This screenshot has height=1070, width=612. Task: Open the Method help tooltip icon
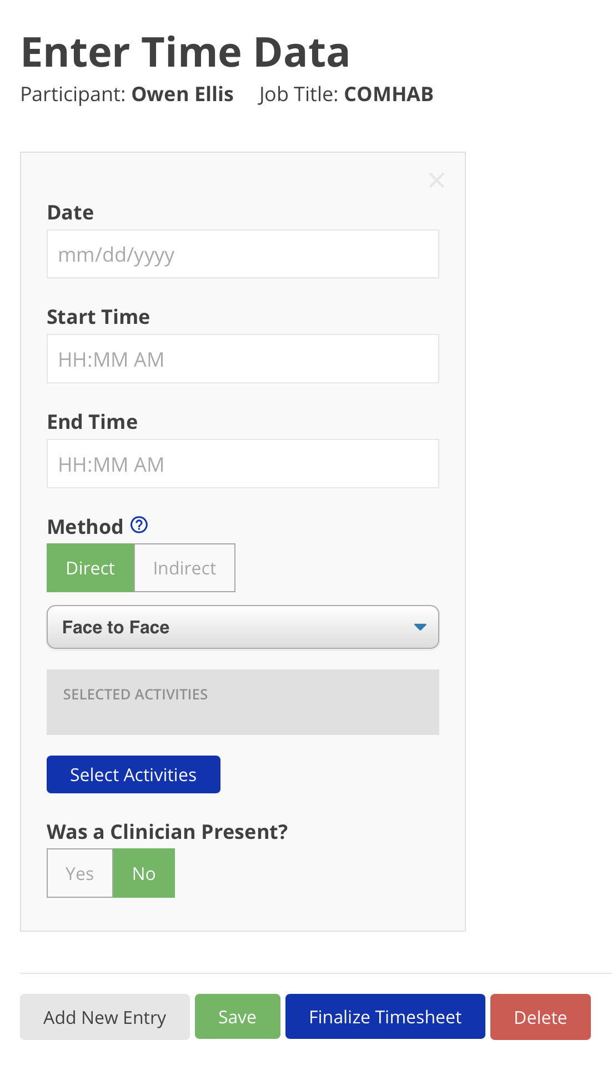[139, 525]
